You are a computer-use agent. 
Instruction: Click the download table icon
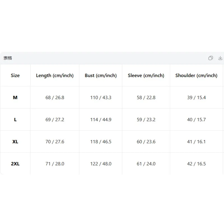[x=220, y=58]
